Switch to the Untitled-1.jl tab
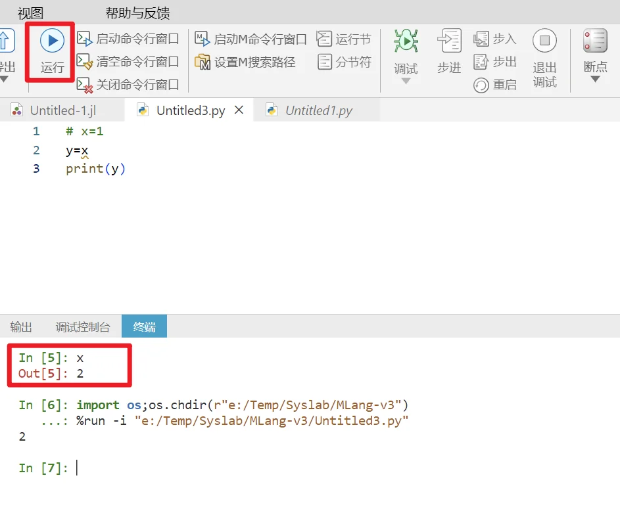620x530 pixels. tap(62, 110)
